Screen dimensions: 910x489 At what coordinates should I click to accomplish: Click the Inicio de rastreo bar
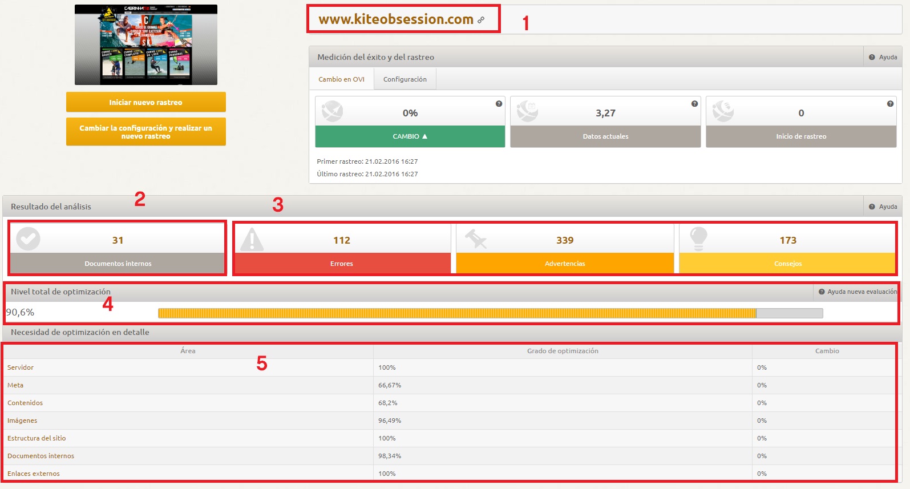(x=801, y=136)
